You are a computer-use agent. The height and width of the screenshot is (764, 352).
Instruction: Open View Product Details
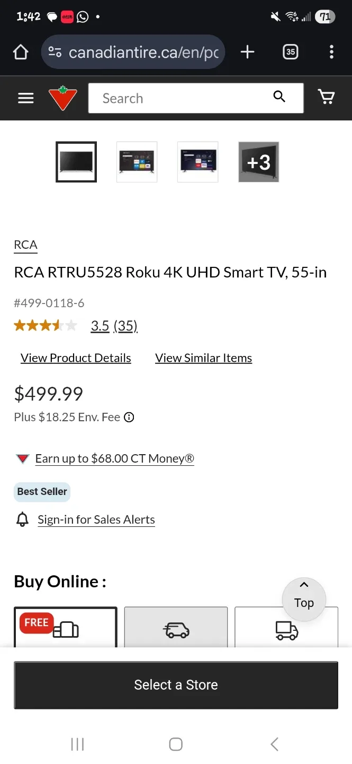point(75,358)
